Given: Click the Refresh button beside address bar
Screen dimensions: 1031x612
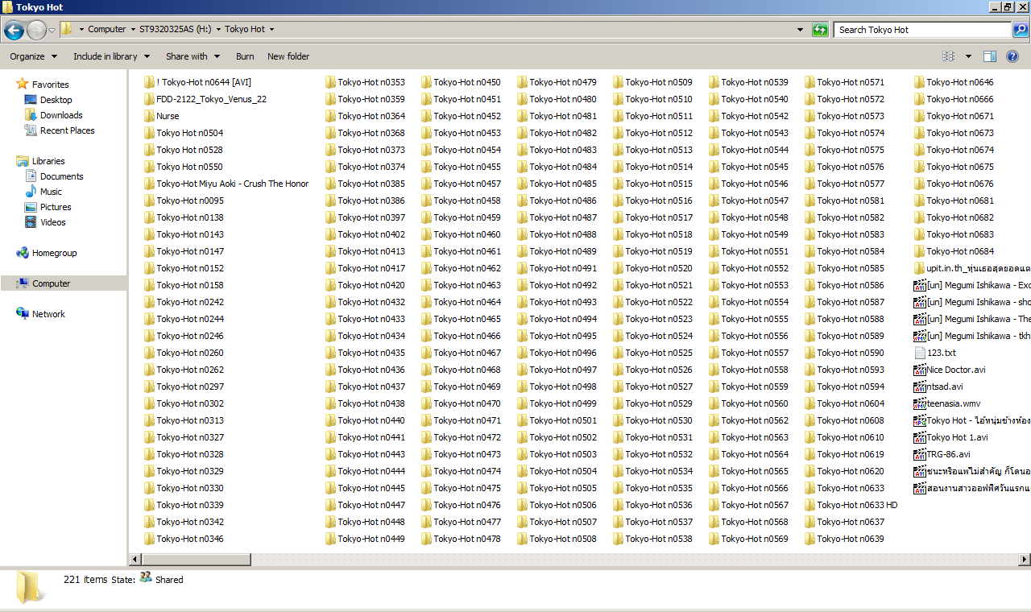Looking at the screenshot, I should click(x=820, y=30).
